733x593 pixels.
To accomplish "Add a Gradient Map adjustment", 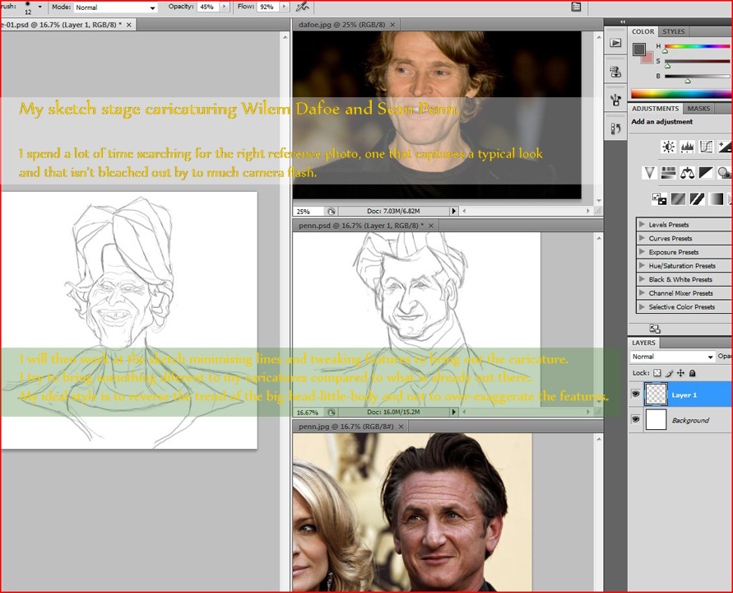I will coord(715,199).
